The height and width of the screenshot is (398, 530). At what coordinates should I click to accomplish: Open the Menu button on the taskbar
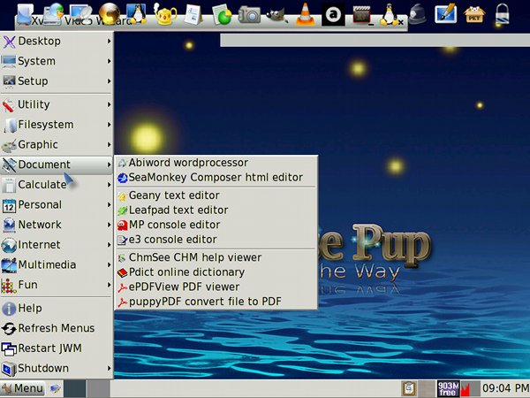[23, 388]
